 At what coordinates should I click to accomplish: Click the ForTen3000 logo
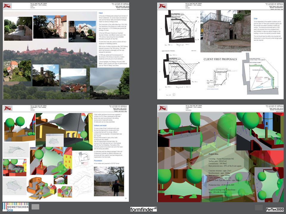[x=275, y=210]
